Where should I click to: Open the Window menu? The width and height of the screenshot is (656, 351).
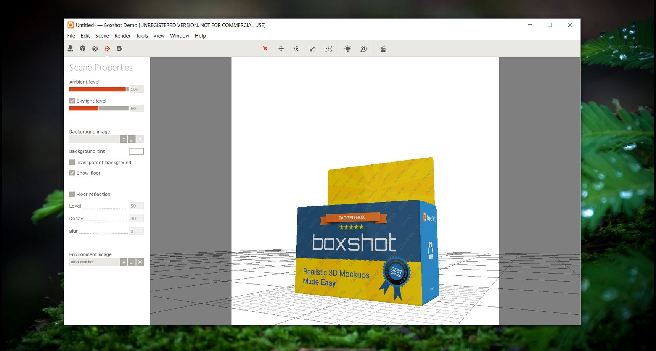180,36
